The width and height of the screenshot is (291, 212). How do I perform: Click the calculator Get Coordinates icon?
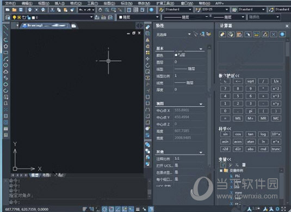(248, 34)
